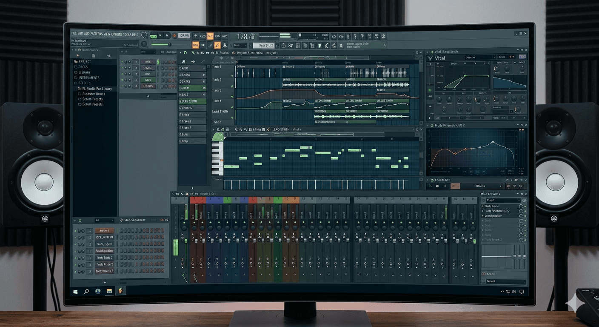The image size is (599, 327).
Task: Open the FILE menu
Action: tap(74, 34)
